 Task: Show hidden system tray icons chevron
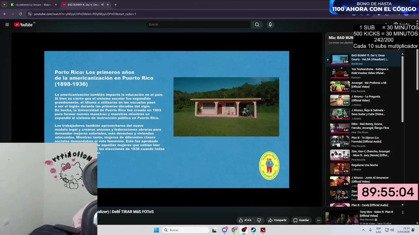tap(363, 230)
